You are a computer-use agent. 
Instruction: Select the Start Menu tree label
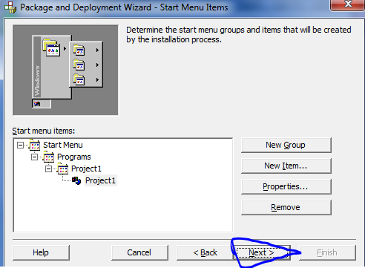63,145
